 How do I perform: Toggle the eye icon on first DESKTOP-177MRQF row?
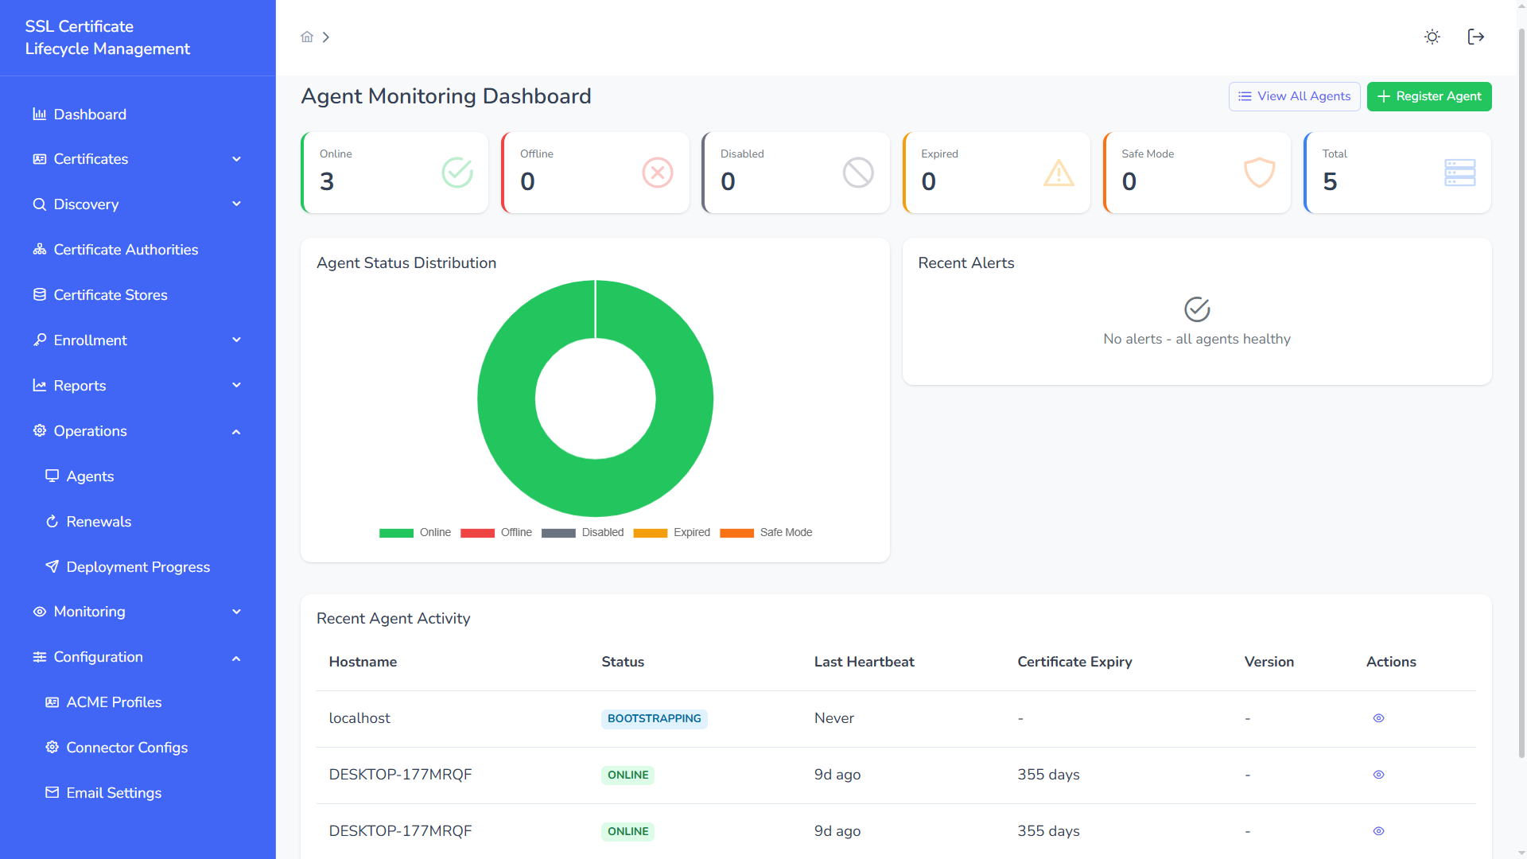pos(1378,775)
